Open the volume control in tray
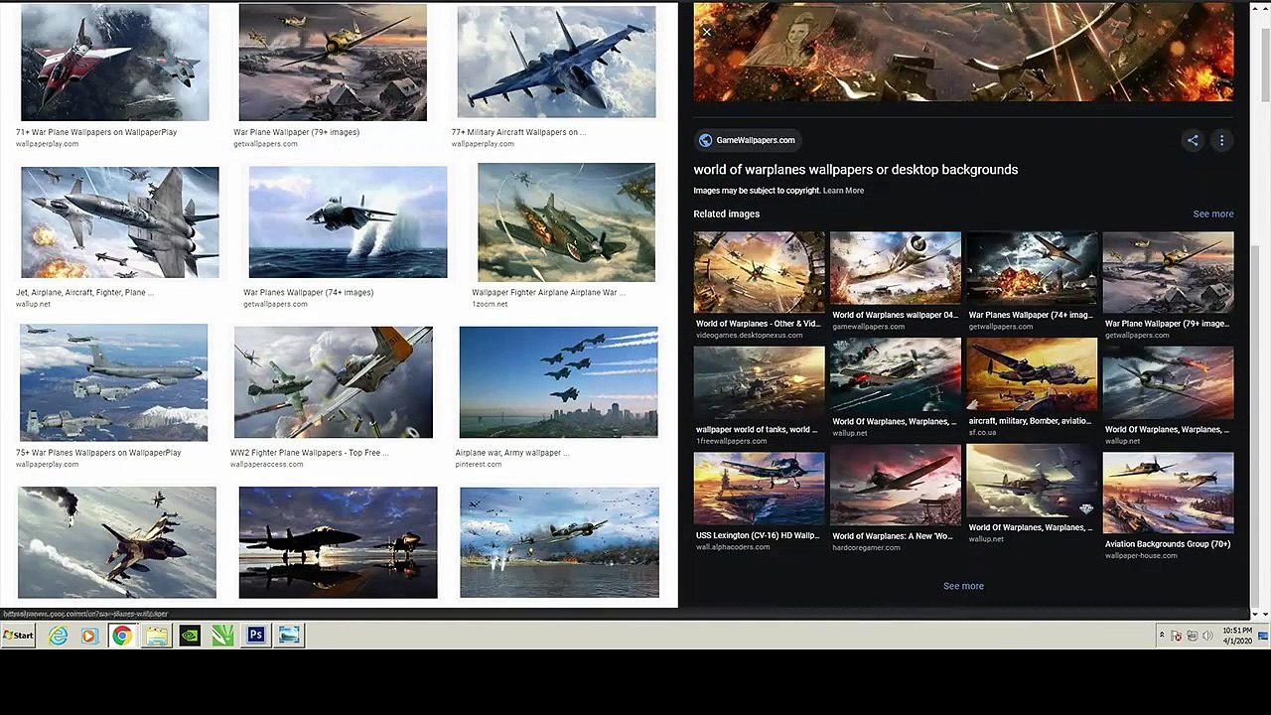This screenshot has width=1271, height=715. 1208,636
